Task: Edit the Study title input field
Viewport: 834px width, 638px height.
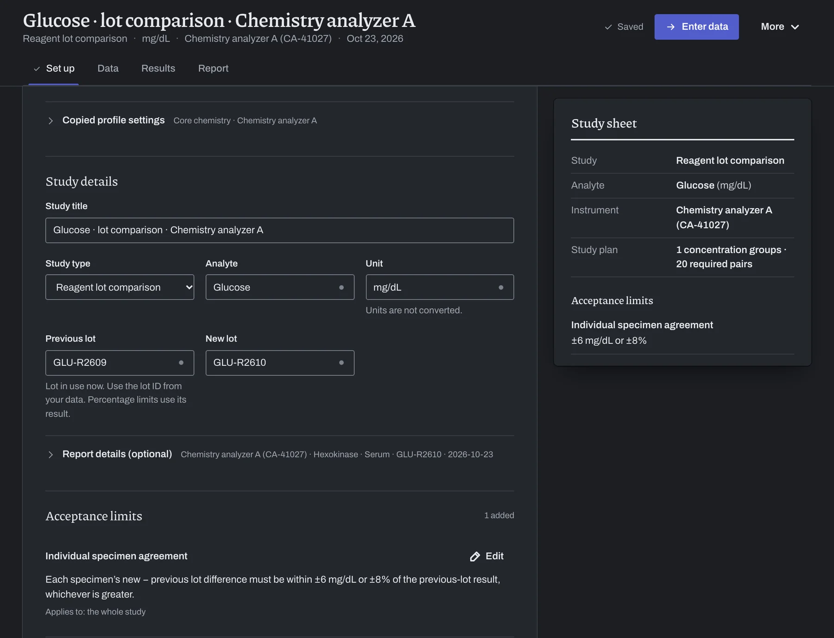Action: coord(279,230)
